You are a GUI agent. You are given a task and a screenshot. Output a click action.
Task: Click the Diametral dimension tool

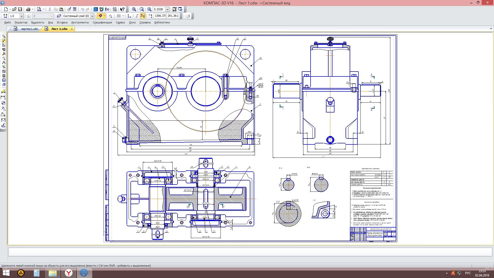pyautogui.click(x=3, y=103)
